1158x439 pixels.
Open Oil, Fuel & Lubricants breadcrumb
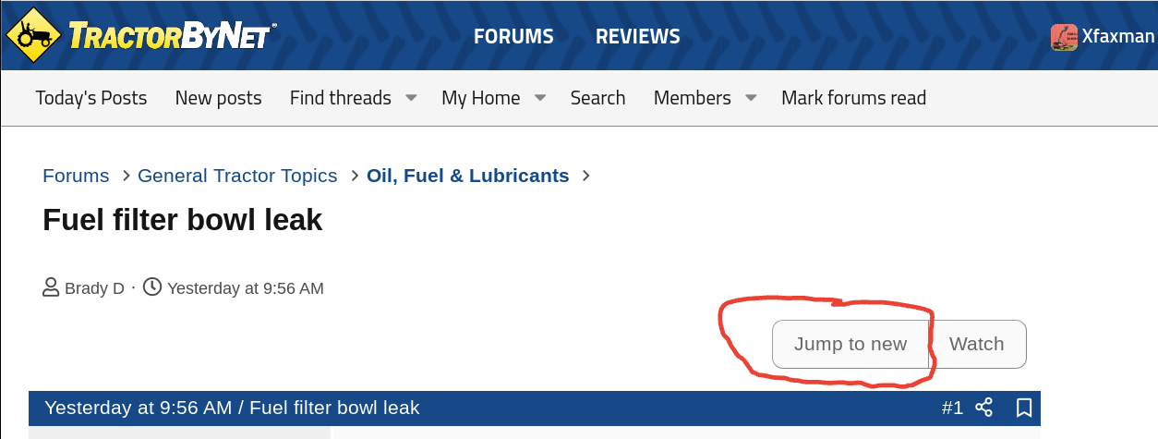468,176
